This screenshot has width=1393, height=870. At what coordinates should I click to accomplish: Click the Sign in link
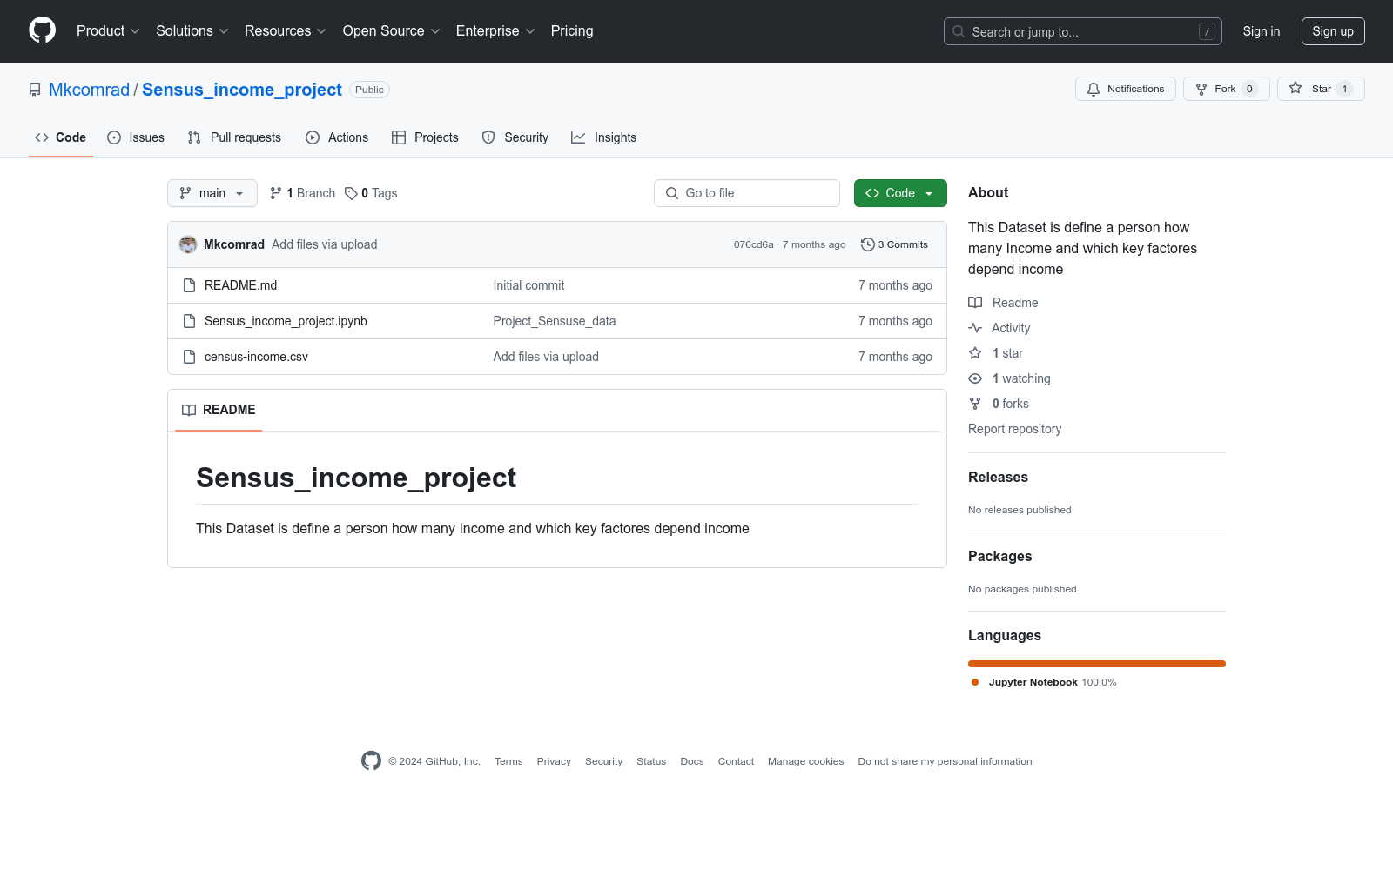click(x=1262, y=31)
